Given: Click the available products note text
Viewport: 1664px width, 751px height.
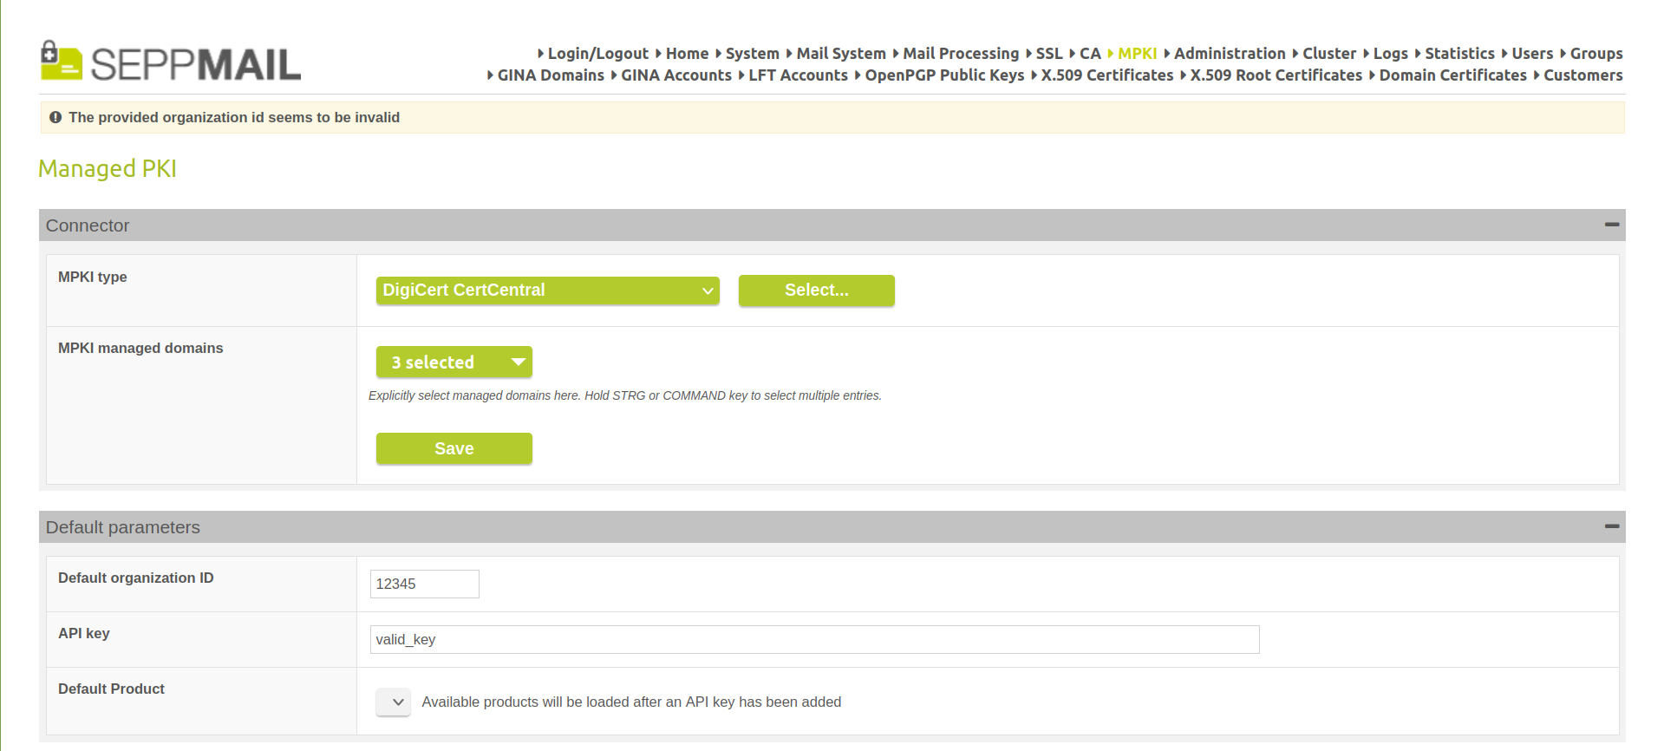Looking at the screenshot, I should [631, 702].
